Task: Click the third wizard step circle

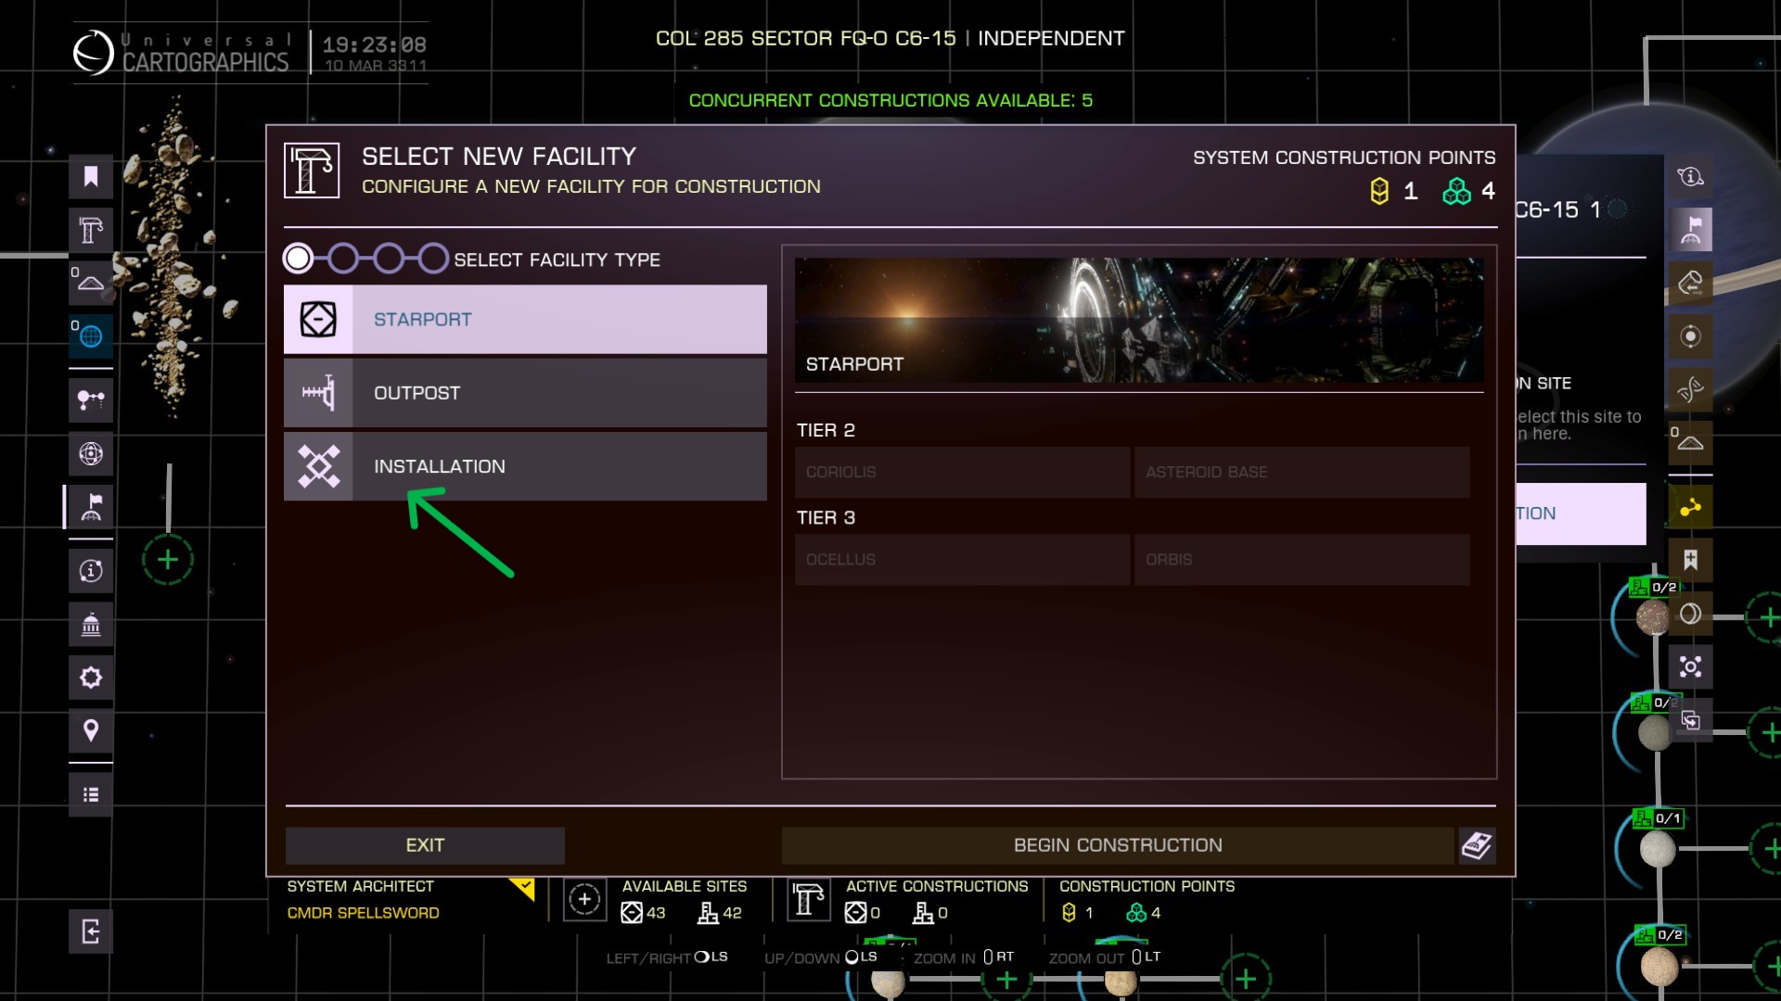Action: [389, 259]
